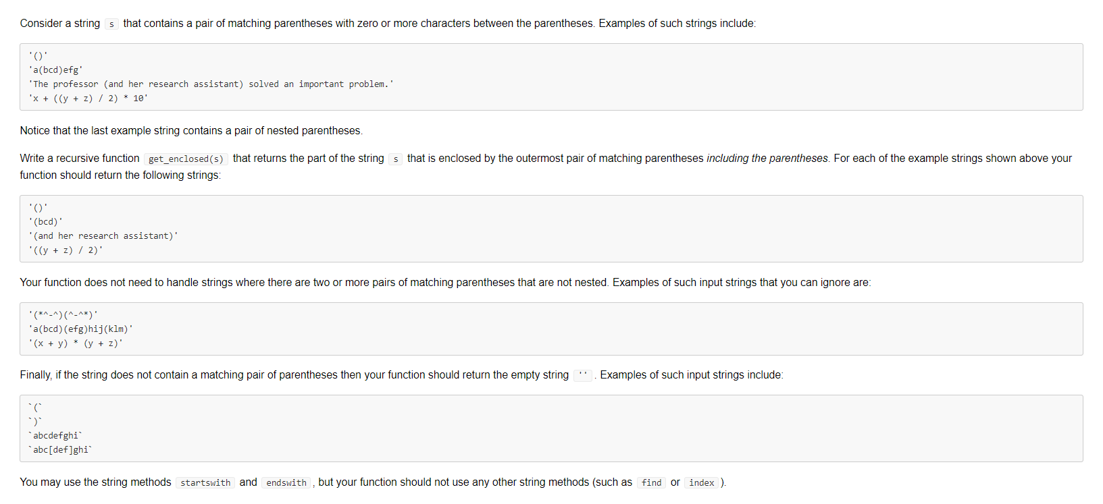Click the empty string '' inline code
Image resolution: width=1103 pixels, height=504 pixels.
coord(584,375)
